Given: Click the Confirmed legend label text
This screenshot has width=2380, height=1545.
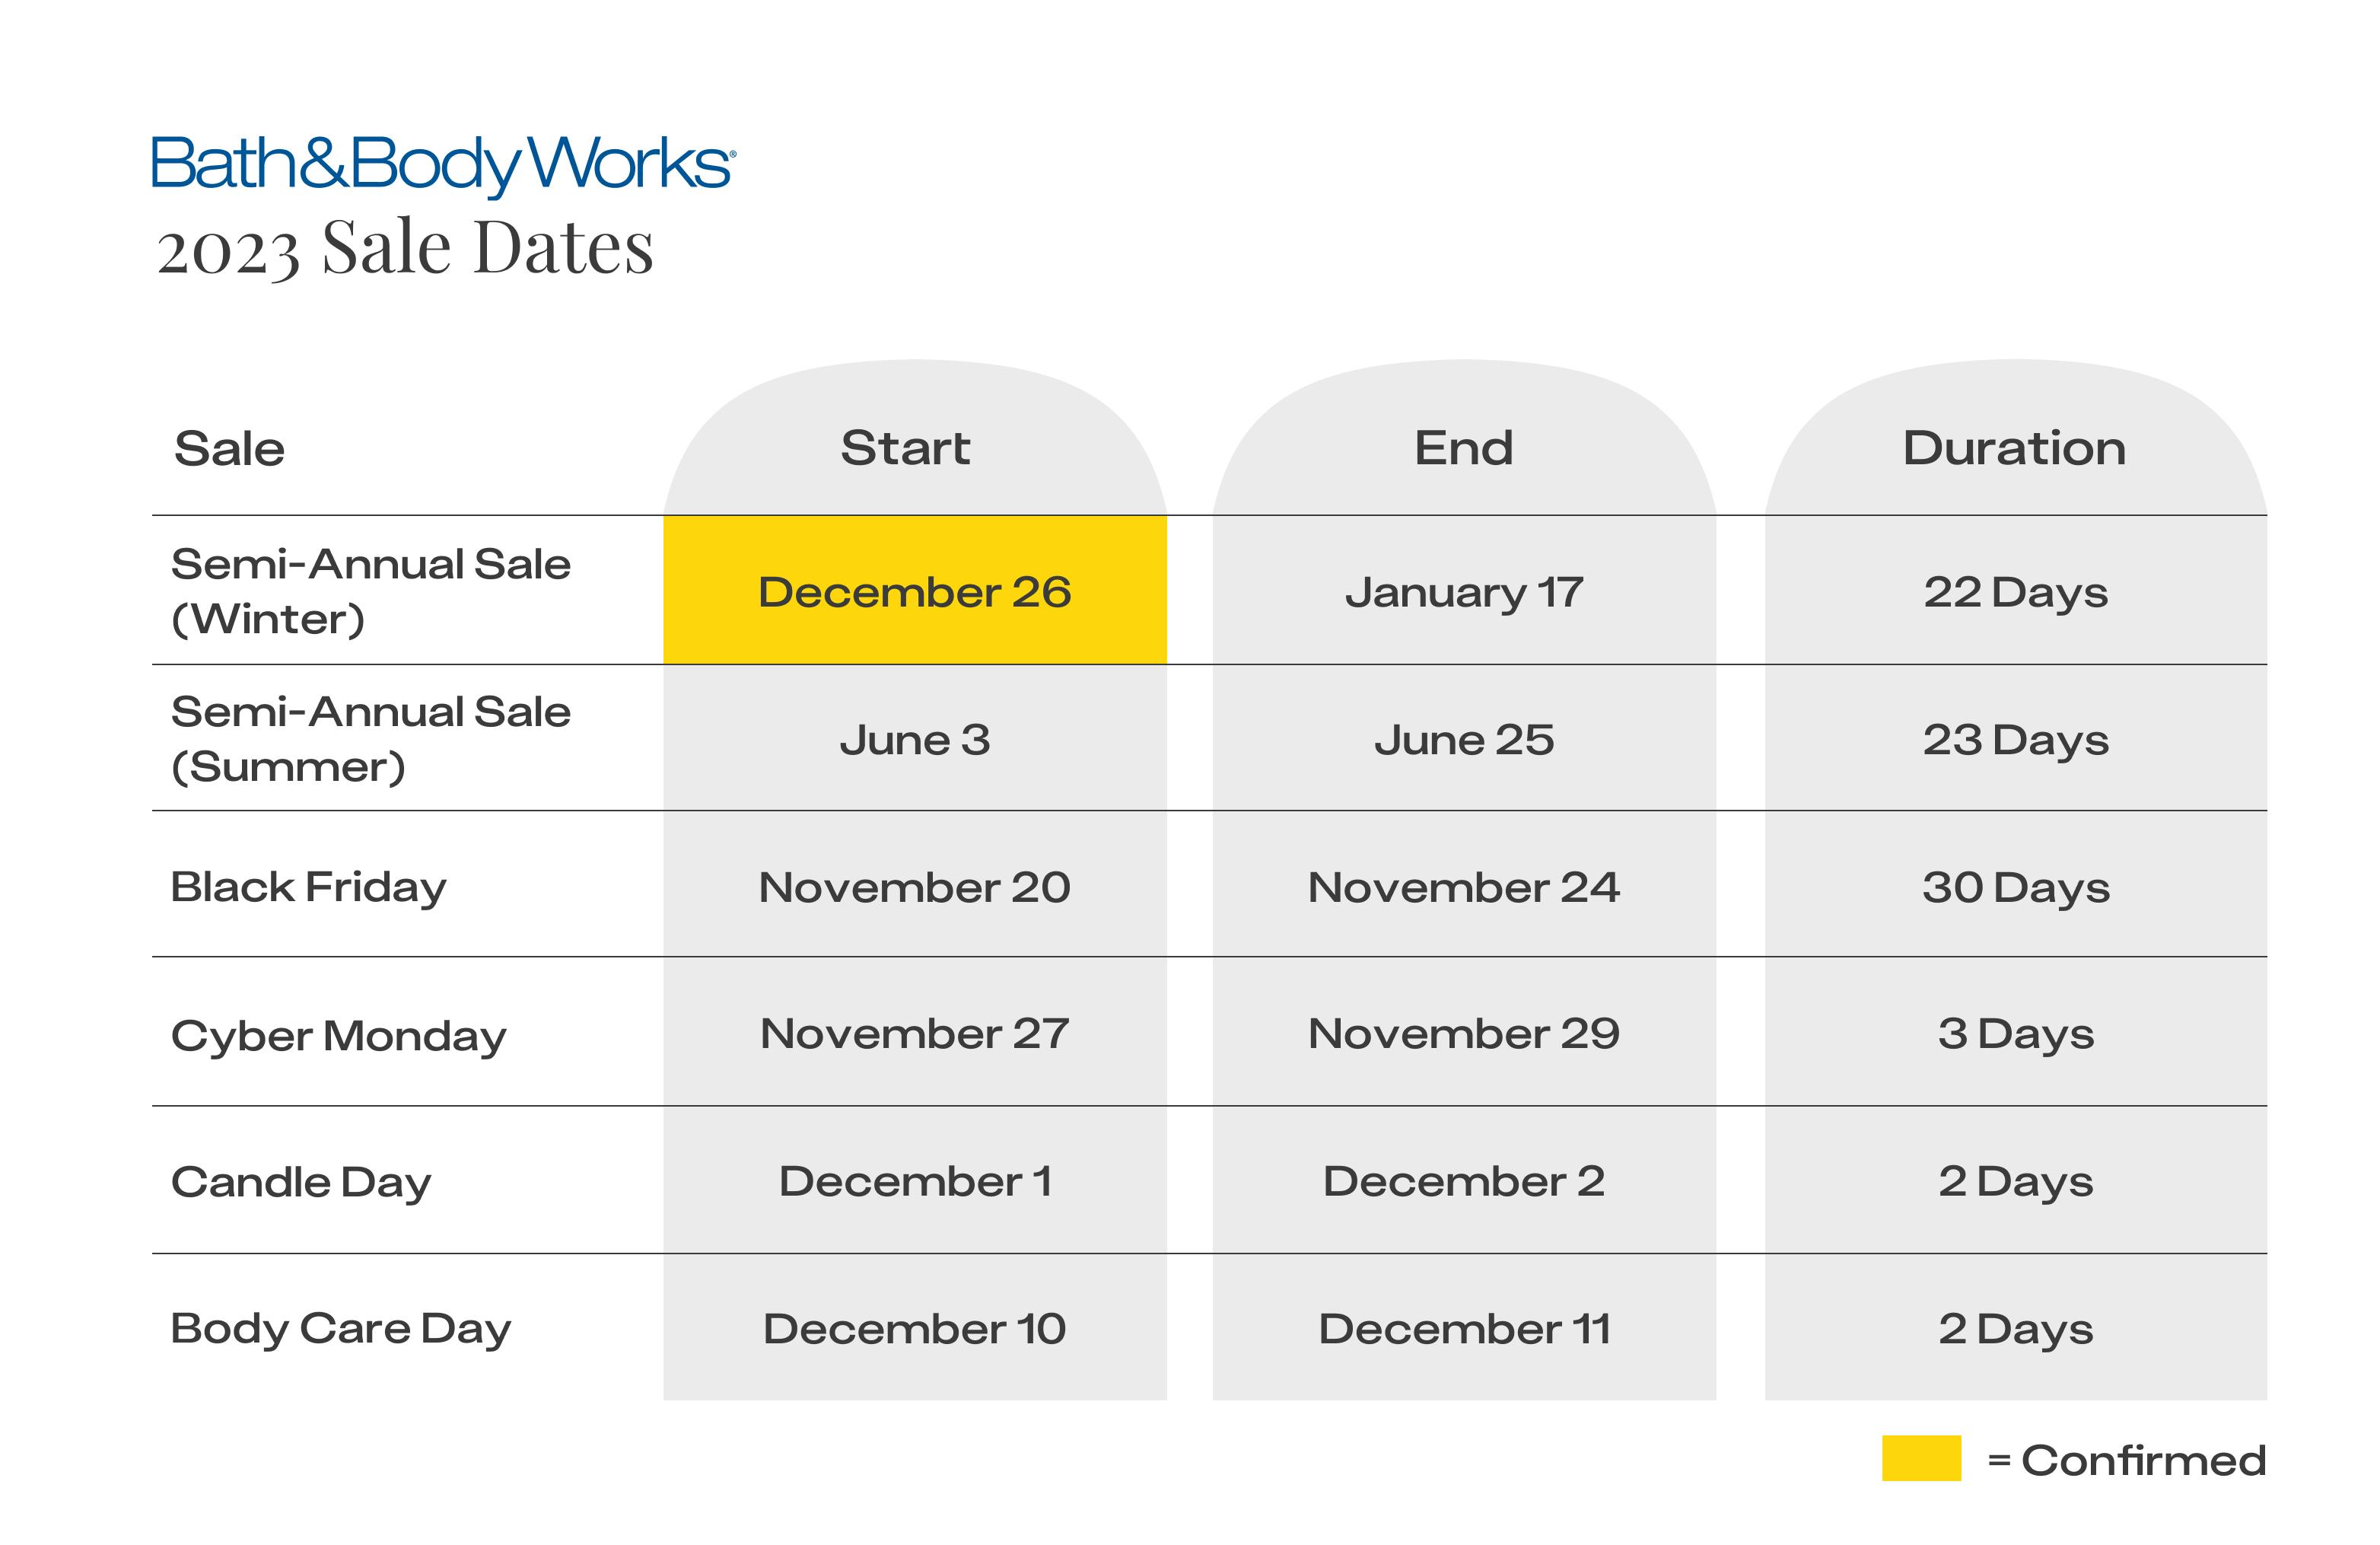Looking at the screenshot, I should pyautogui.click(x=2142, y=1460).
